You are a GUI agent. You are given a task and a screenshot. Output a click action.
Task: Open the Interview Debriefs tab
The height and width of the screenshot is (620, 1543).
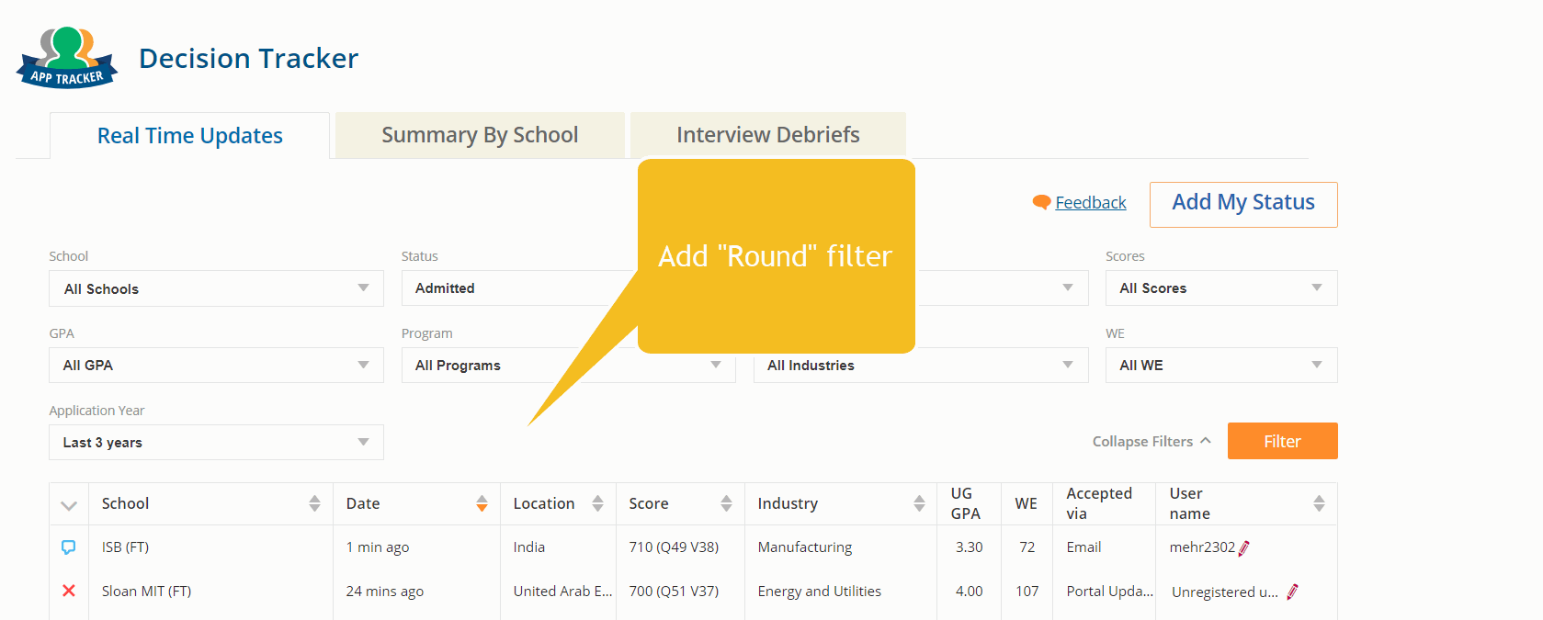point(767,135)
